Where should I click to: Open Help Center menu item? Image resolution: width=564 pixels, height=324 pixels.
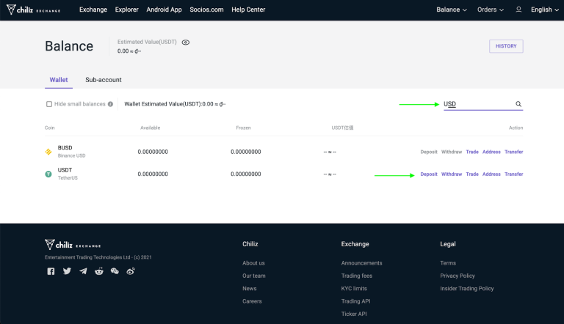point(248,10)
